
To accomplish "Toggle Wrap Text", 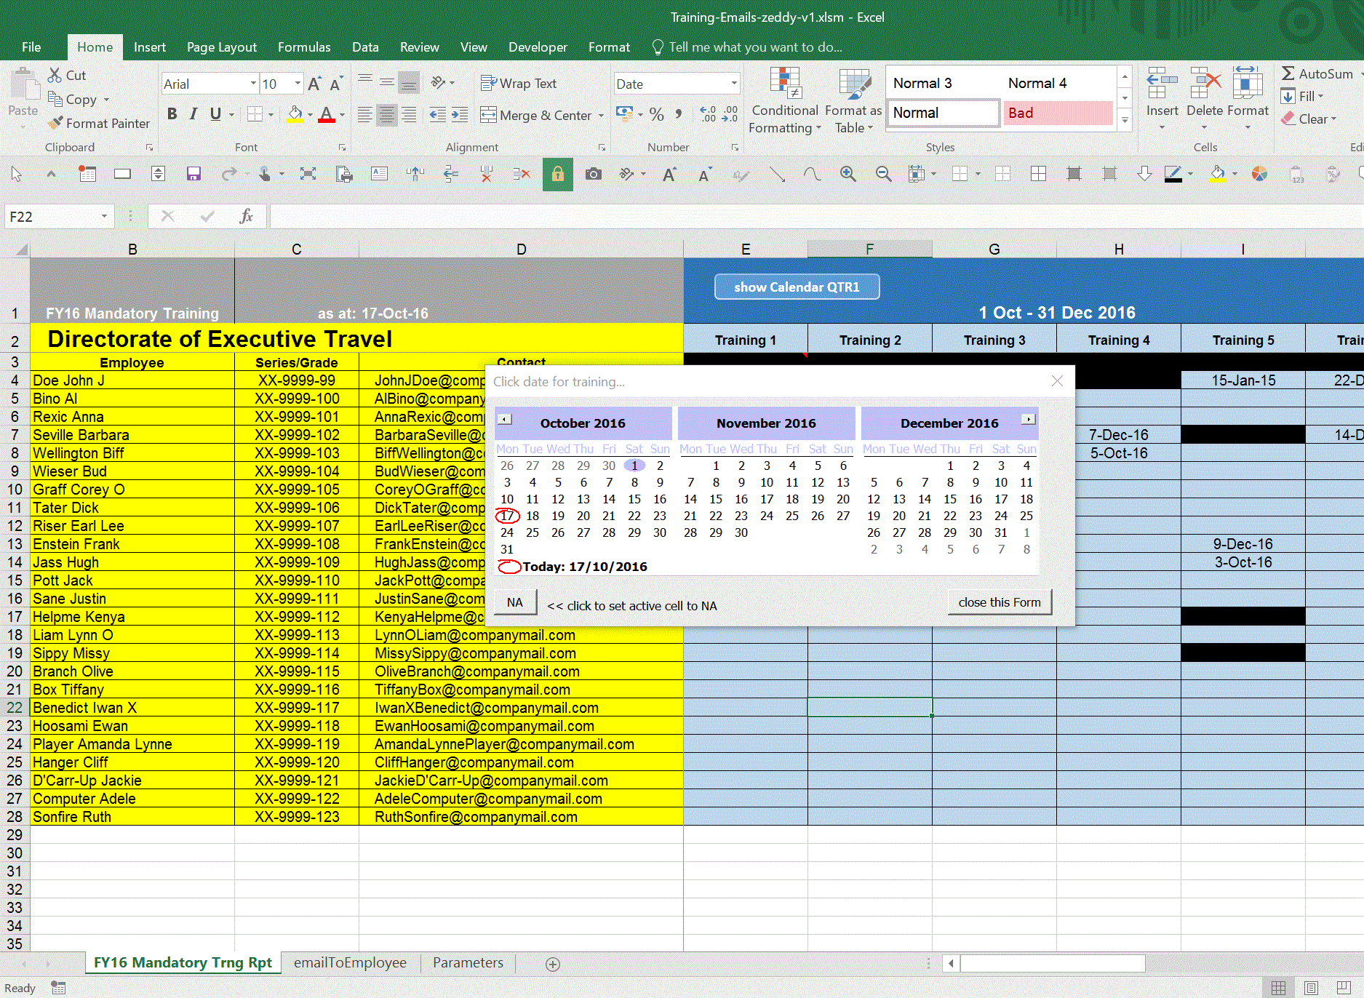I will (x=519, y=84).
